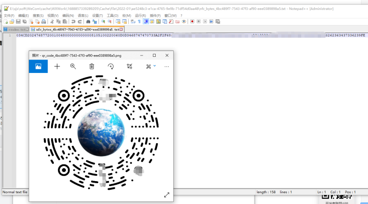Select the nfc_bytes txt file tab
The height and width of the screenshot is (204, 368).
(x=78, y=30)
